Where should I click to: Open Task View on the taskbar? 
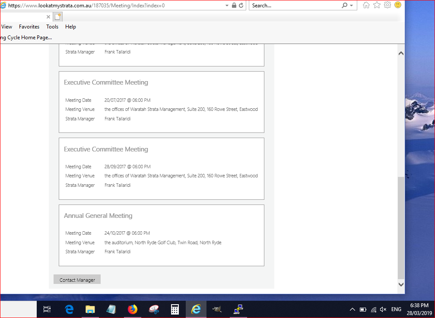[48, 309]
